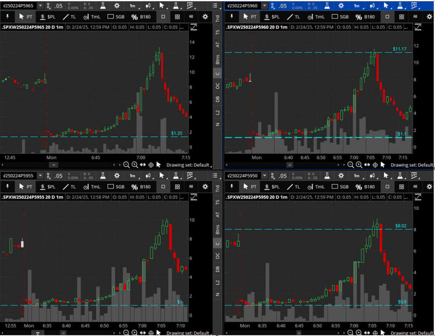
Task: Select the TL trendline tool in P5960 chart
Action: (293, 17)
